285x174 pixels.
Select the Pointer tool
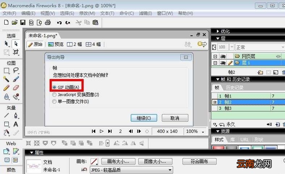click(7, 43)
